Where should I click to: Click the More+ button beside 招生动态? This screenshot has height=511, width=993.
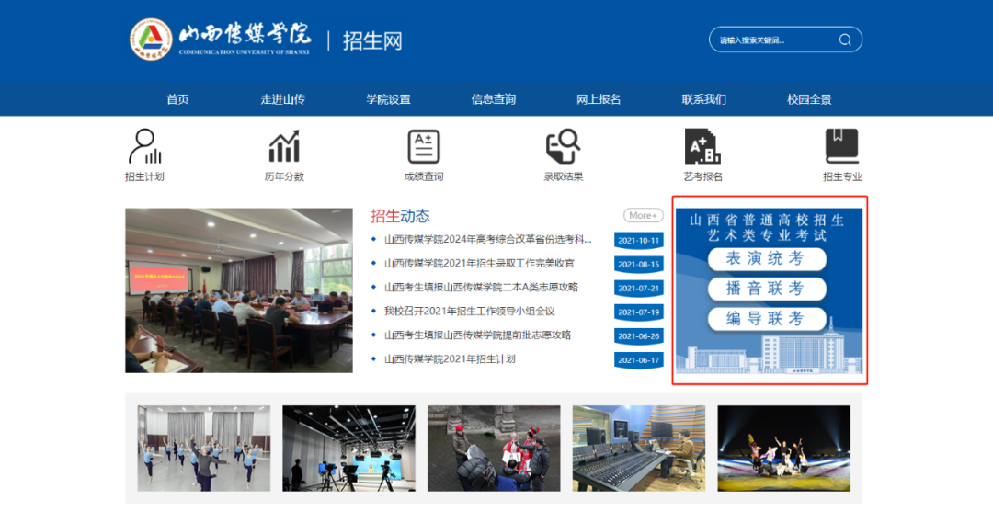643,215
